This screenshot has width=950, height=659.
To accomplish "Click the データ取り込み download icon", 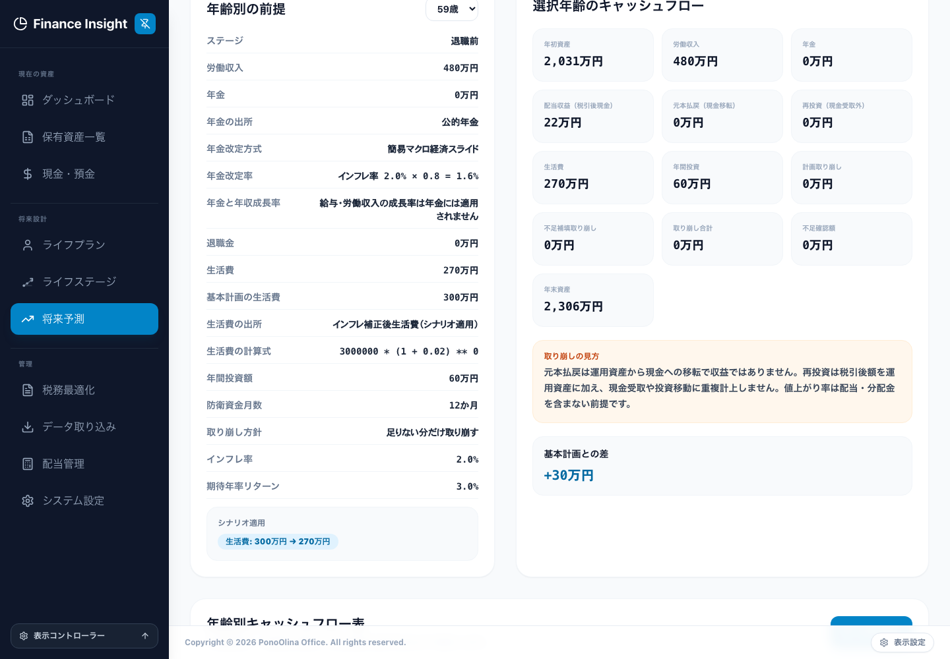I will (x=28, y=427).
